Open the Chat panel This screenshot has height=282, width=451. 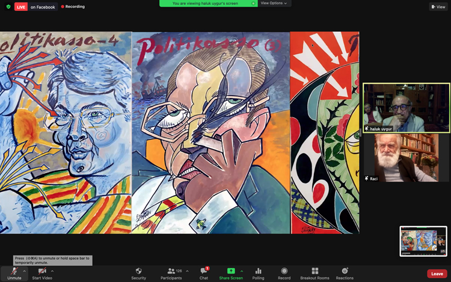coord(204,274)
